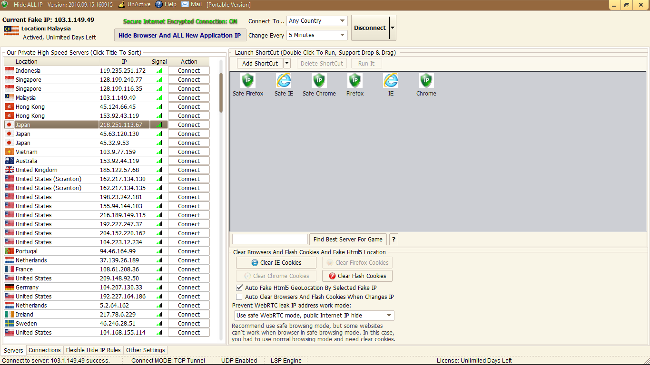The image size is (650, 365).
Task: Click the server list vertical scrollbar thumb
Action: pyautogui.click(x=221, y=93)
